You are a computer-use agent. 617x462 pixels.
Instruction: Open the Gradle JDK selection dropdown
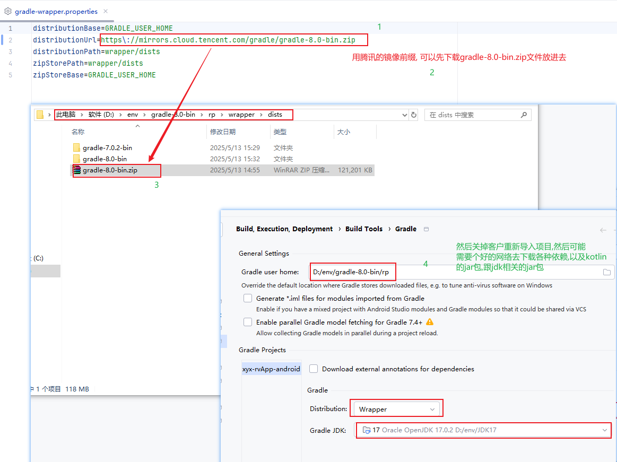click(484, 430)
